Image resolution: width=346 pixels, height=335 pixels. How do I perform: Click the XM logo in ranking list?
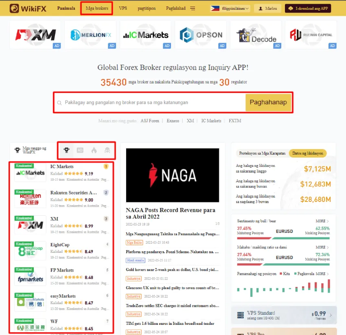click(x=31, y=225)
